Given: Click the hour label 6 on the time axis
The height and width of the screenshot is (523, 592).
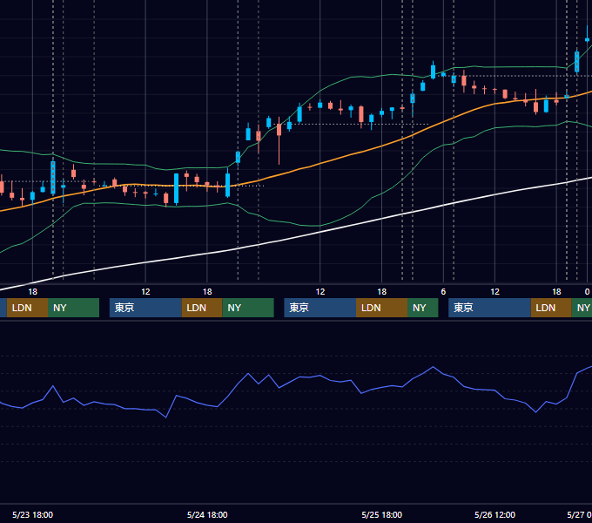Looking at the screenshot, I should 443,292.
